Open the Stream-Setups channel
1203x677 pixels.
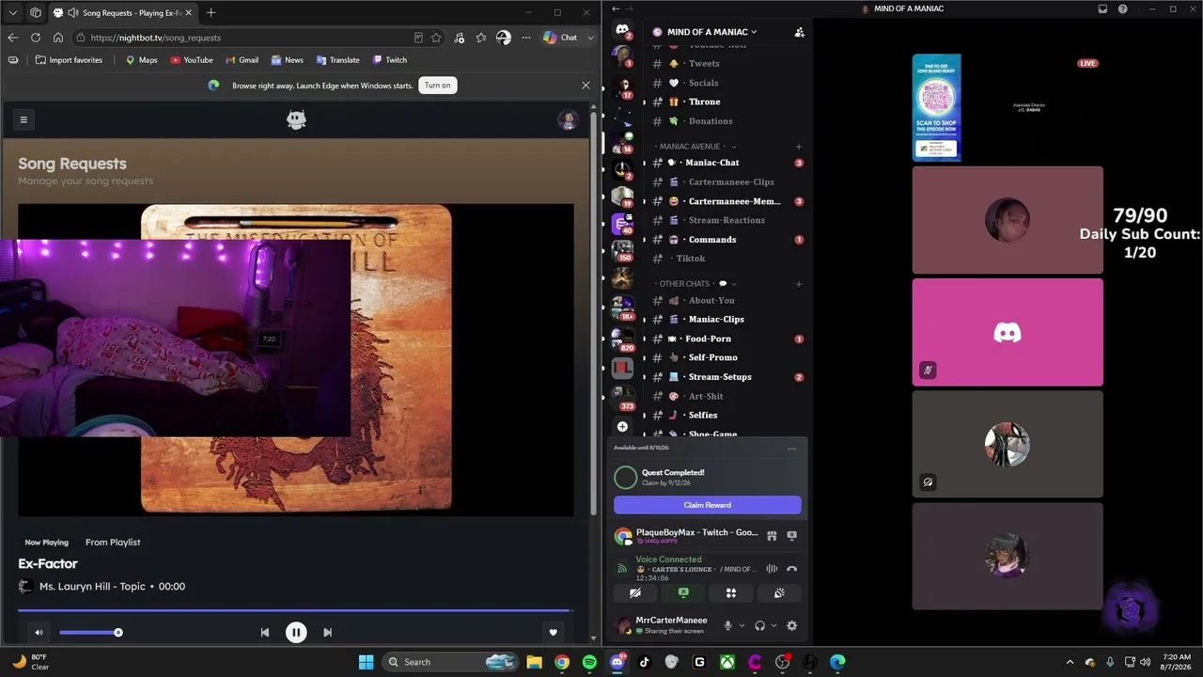click(728, 377)
